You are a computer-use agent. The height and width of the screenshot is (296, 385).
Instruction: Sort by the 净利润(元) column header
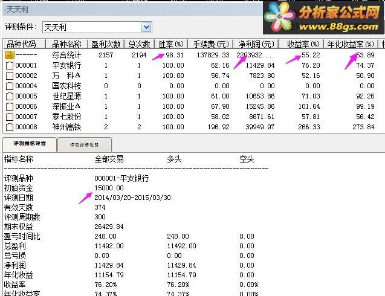tap(256, 44)
